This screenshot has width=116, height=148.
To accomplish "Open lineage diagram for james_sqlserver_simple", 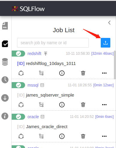I will [21, 105].
